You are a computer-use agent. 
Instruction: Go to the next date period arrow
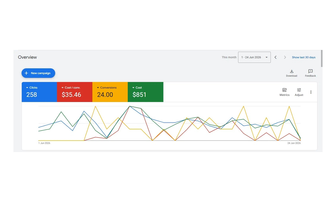(x=285, y=57)
